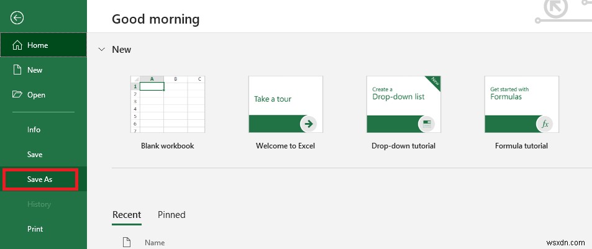Click the arrow icon on Take a tour
This screenshot has height=249, width=592.
point(307,124)
